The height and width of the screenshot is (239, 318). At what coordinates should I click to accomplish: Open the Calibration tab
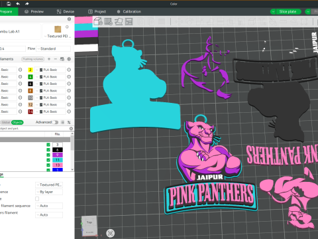point(129,11)
